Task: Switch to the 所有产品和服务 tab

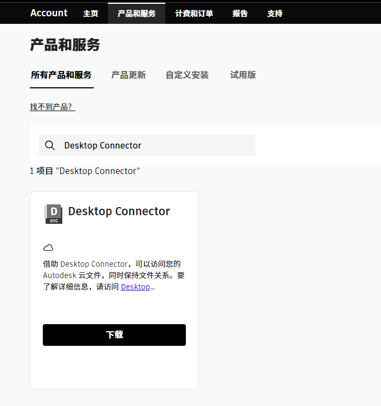Action: pyautogui.click(x=61, y=75)
